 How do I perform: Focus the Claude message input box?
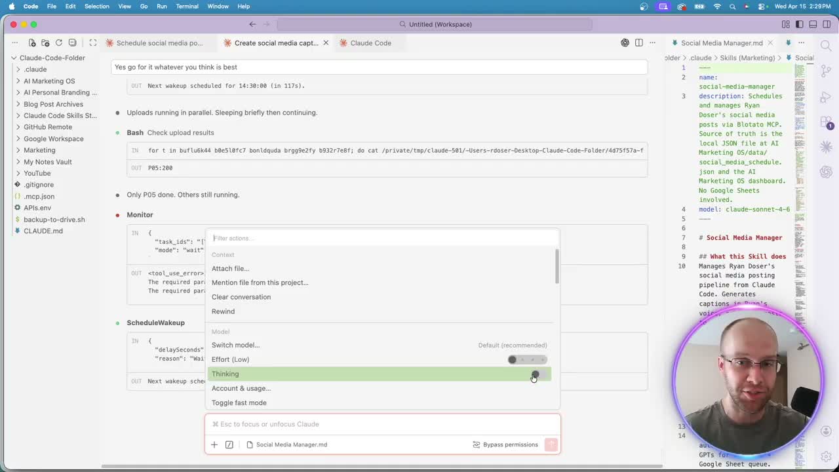(383, 424)
